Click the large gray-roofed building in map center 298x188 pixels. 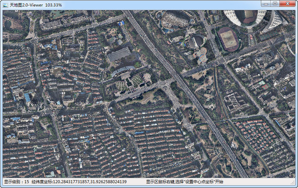(x=119, y=54)
